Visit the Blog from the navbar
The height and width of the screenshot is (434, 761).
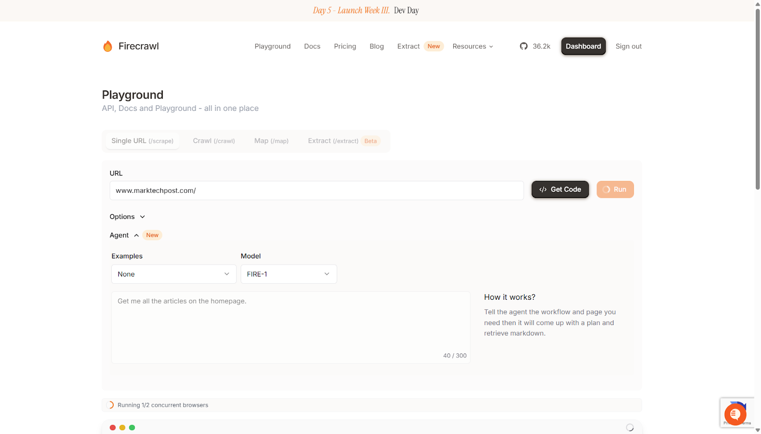[377, 46]
